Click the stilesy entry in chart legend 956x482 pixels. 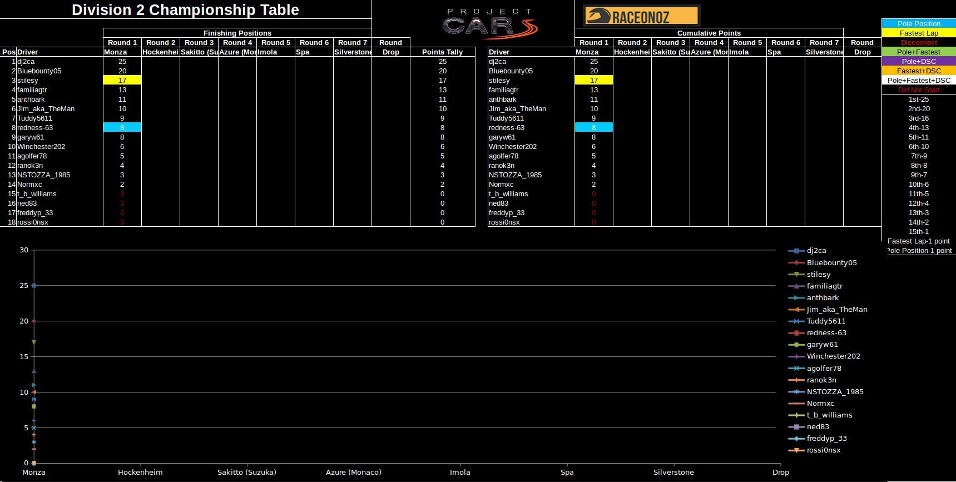click(x=810, y=274)
